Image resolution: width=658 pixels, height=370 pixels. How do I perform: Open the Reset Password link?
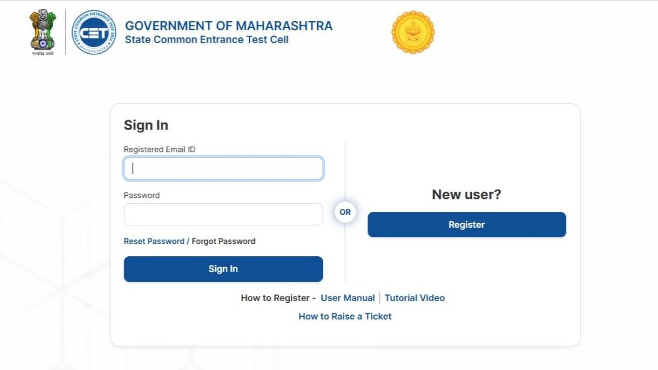click(x=154, y=241)
